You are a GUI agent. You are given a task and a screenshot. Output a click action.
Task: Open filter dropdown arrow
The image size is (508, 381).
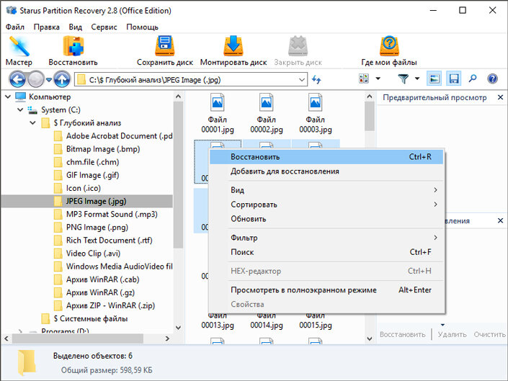[417, 79]
